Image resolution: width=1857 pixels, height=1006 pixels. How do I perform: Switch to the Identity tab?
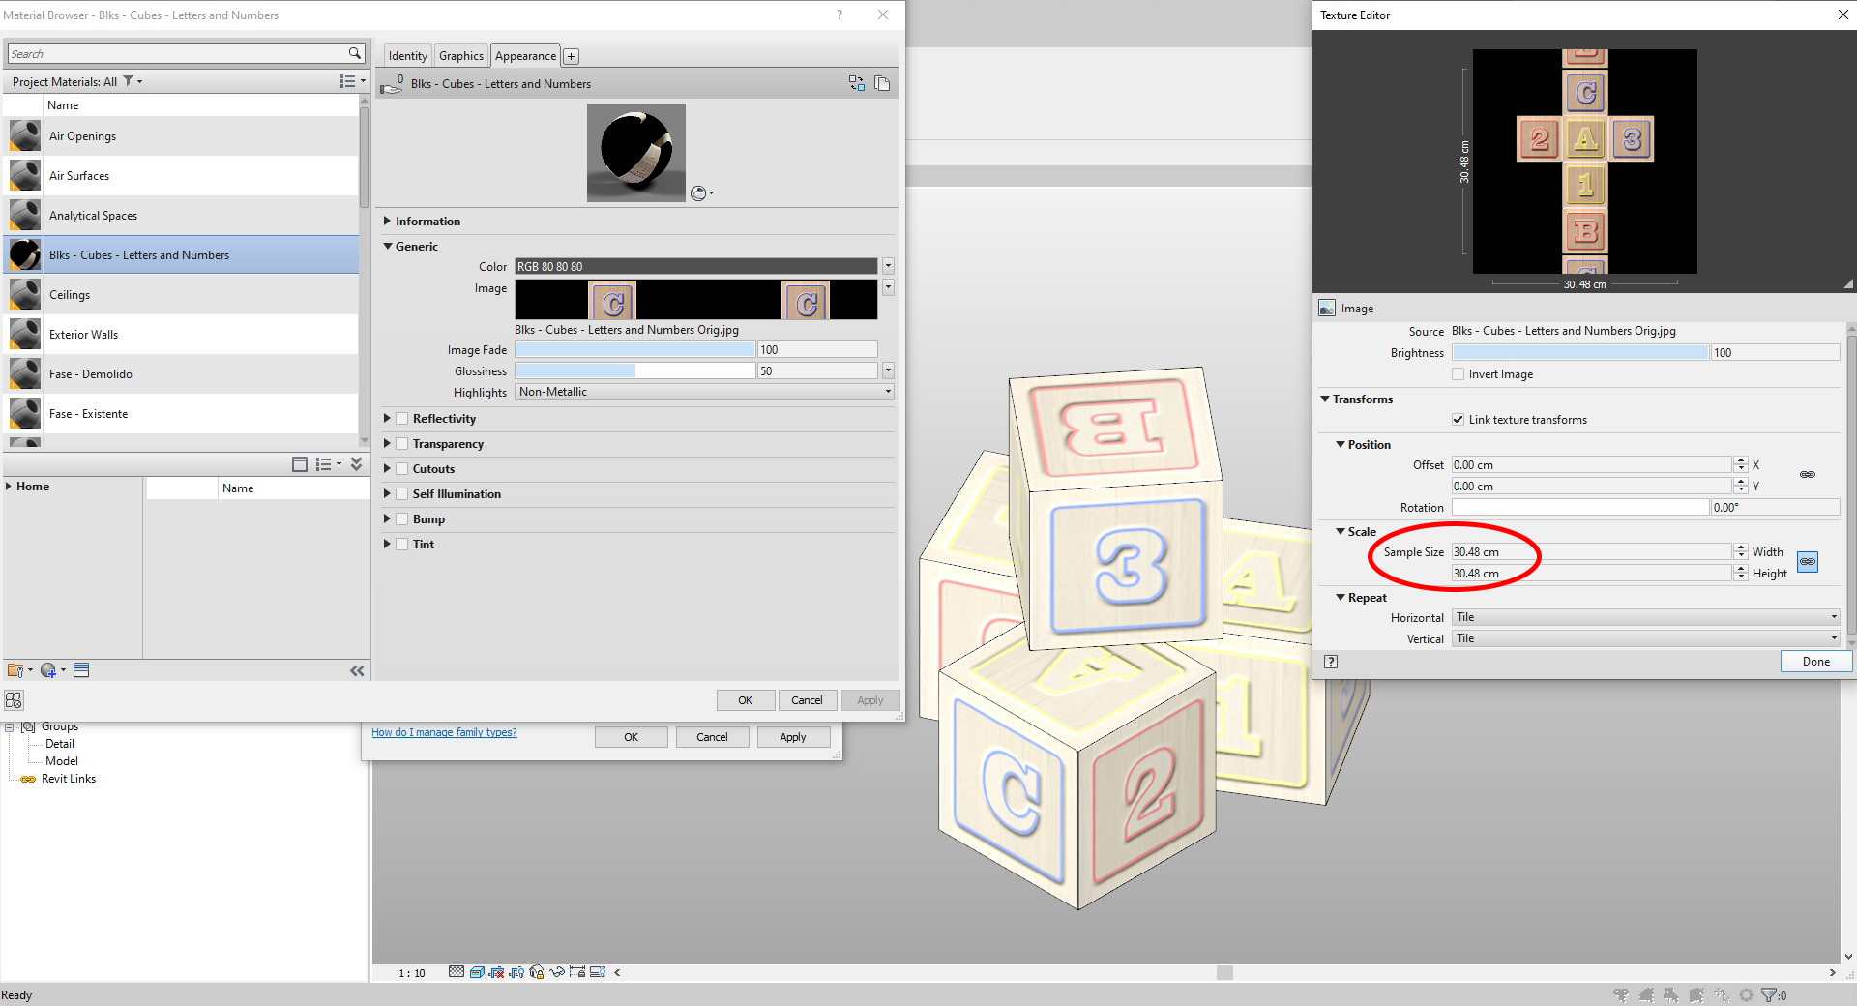406,55
